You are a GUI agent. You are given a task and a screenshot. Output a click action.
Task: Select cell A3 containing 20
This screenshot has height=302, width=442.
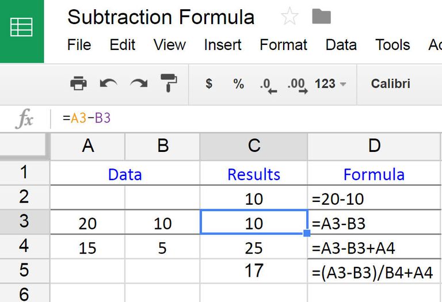click(87, 221)
